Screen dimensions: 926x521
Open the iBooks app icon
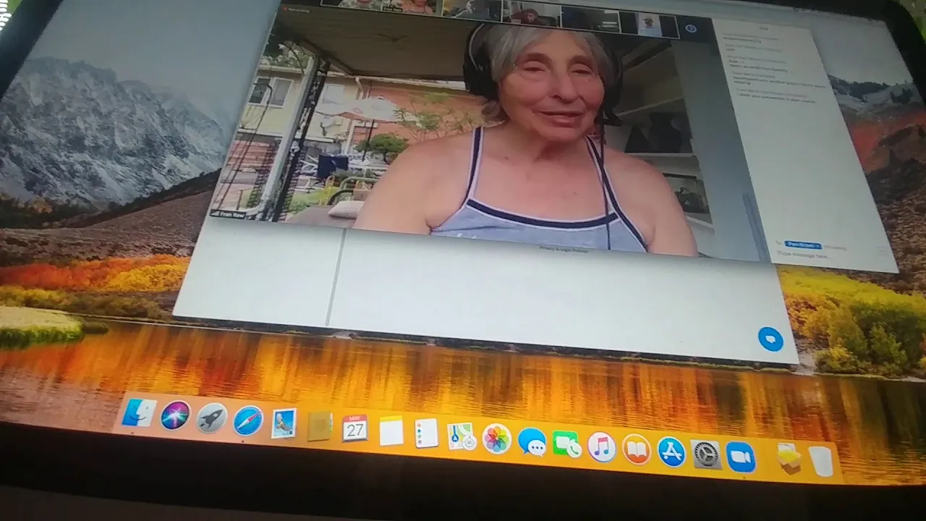click(x=636, y=449)
